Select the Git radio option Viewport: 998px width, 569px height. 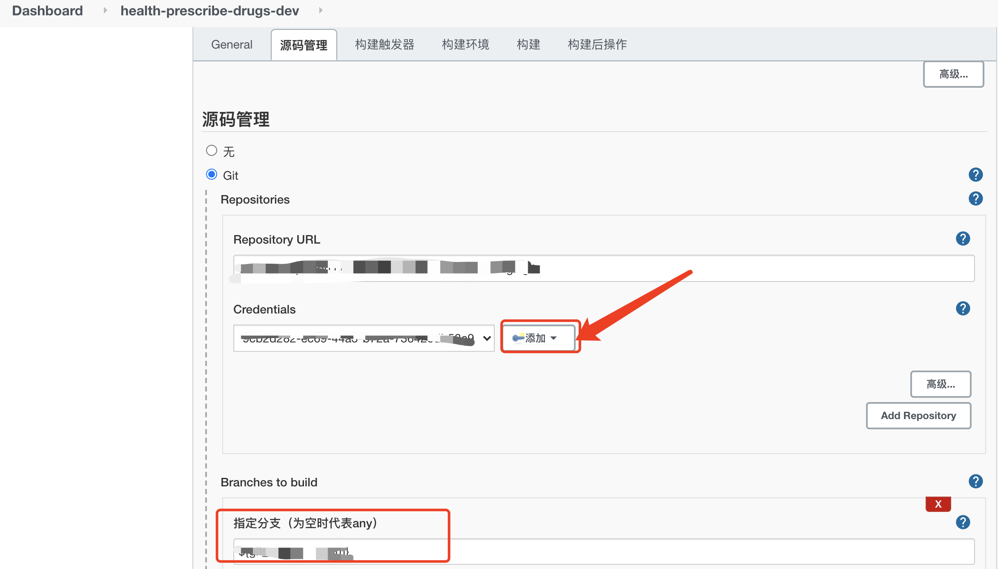212,174
